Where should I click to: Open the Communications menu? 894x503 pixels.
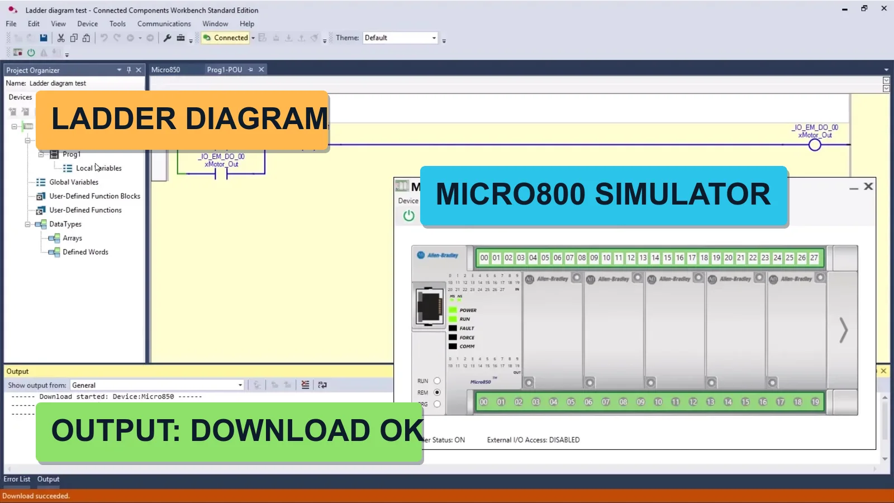coord(164,24)
